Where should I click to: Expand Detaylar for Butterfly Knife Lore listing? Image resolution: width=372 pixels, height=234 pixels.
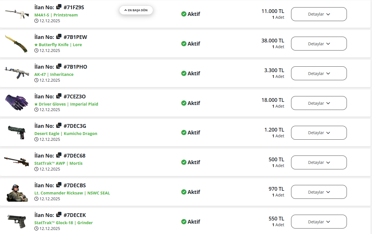[x=319, y=44]
